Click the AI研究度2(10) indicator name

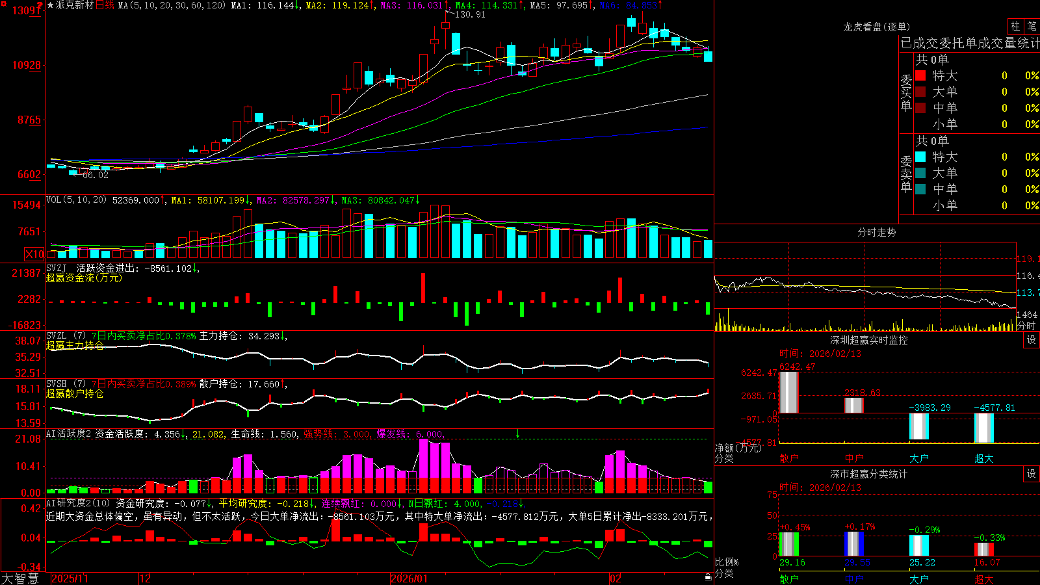(x=78, y=503)
